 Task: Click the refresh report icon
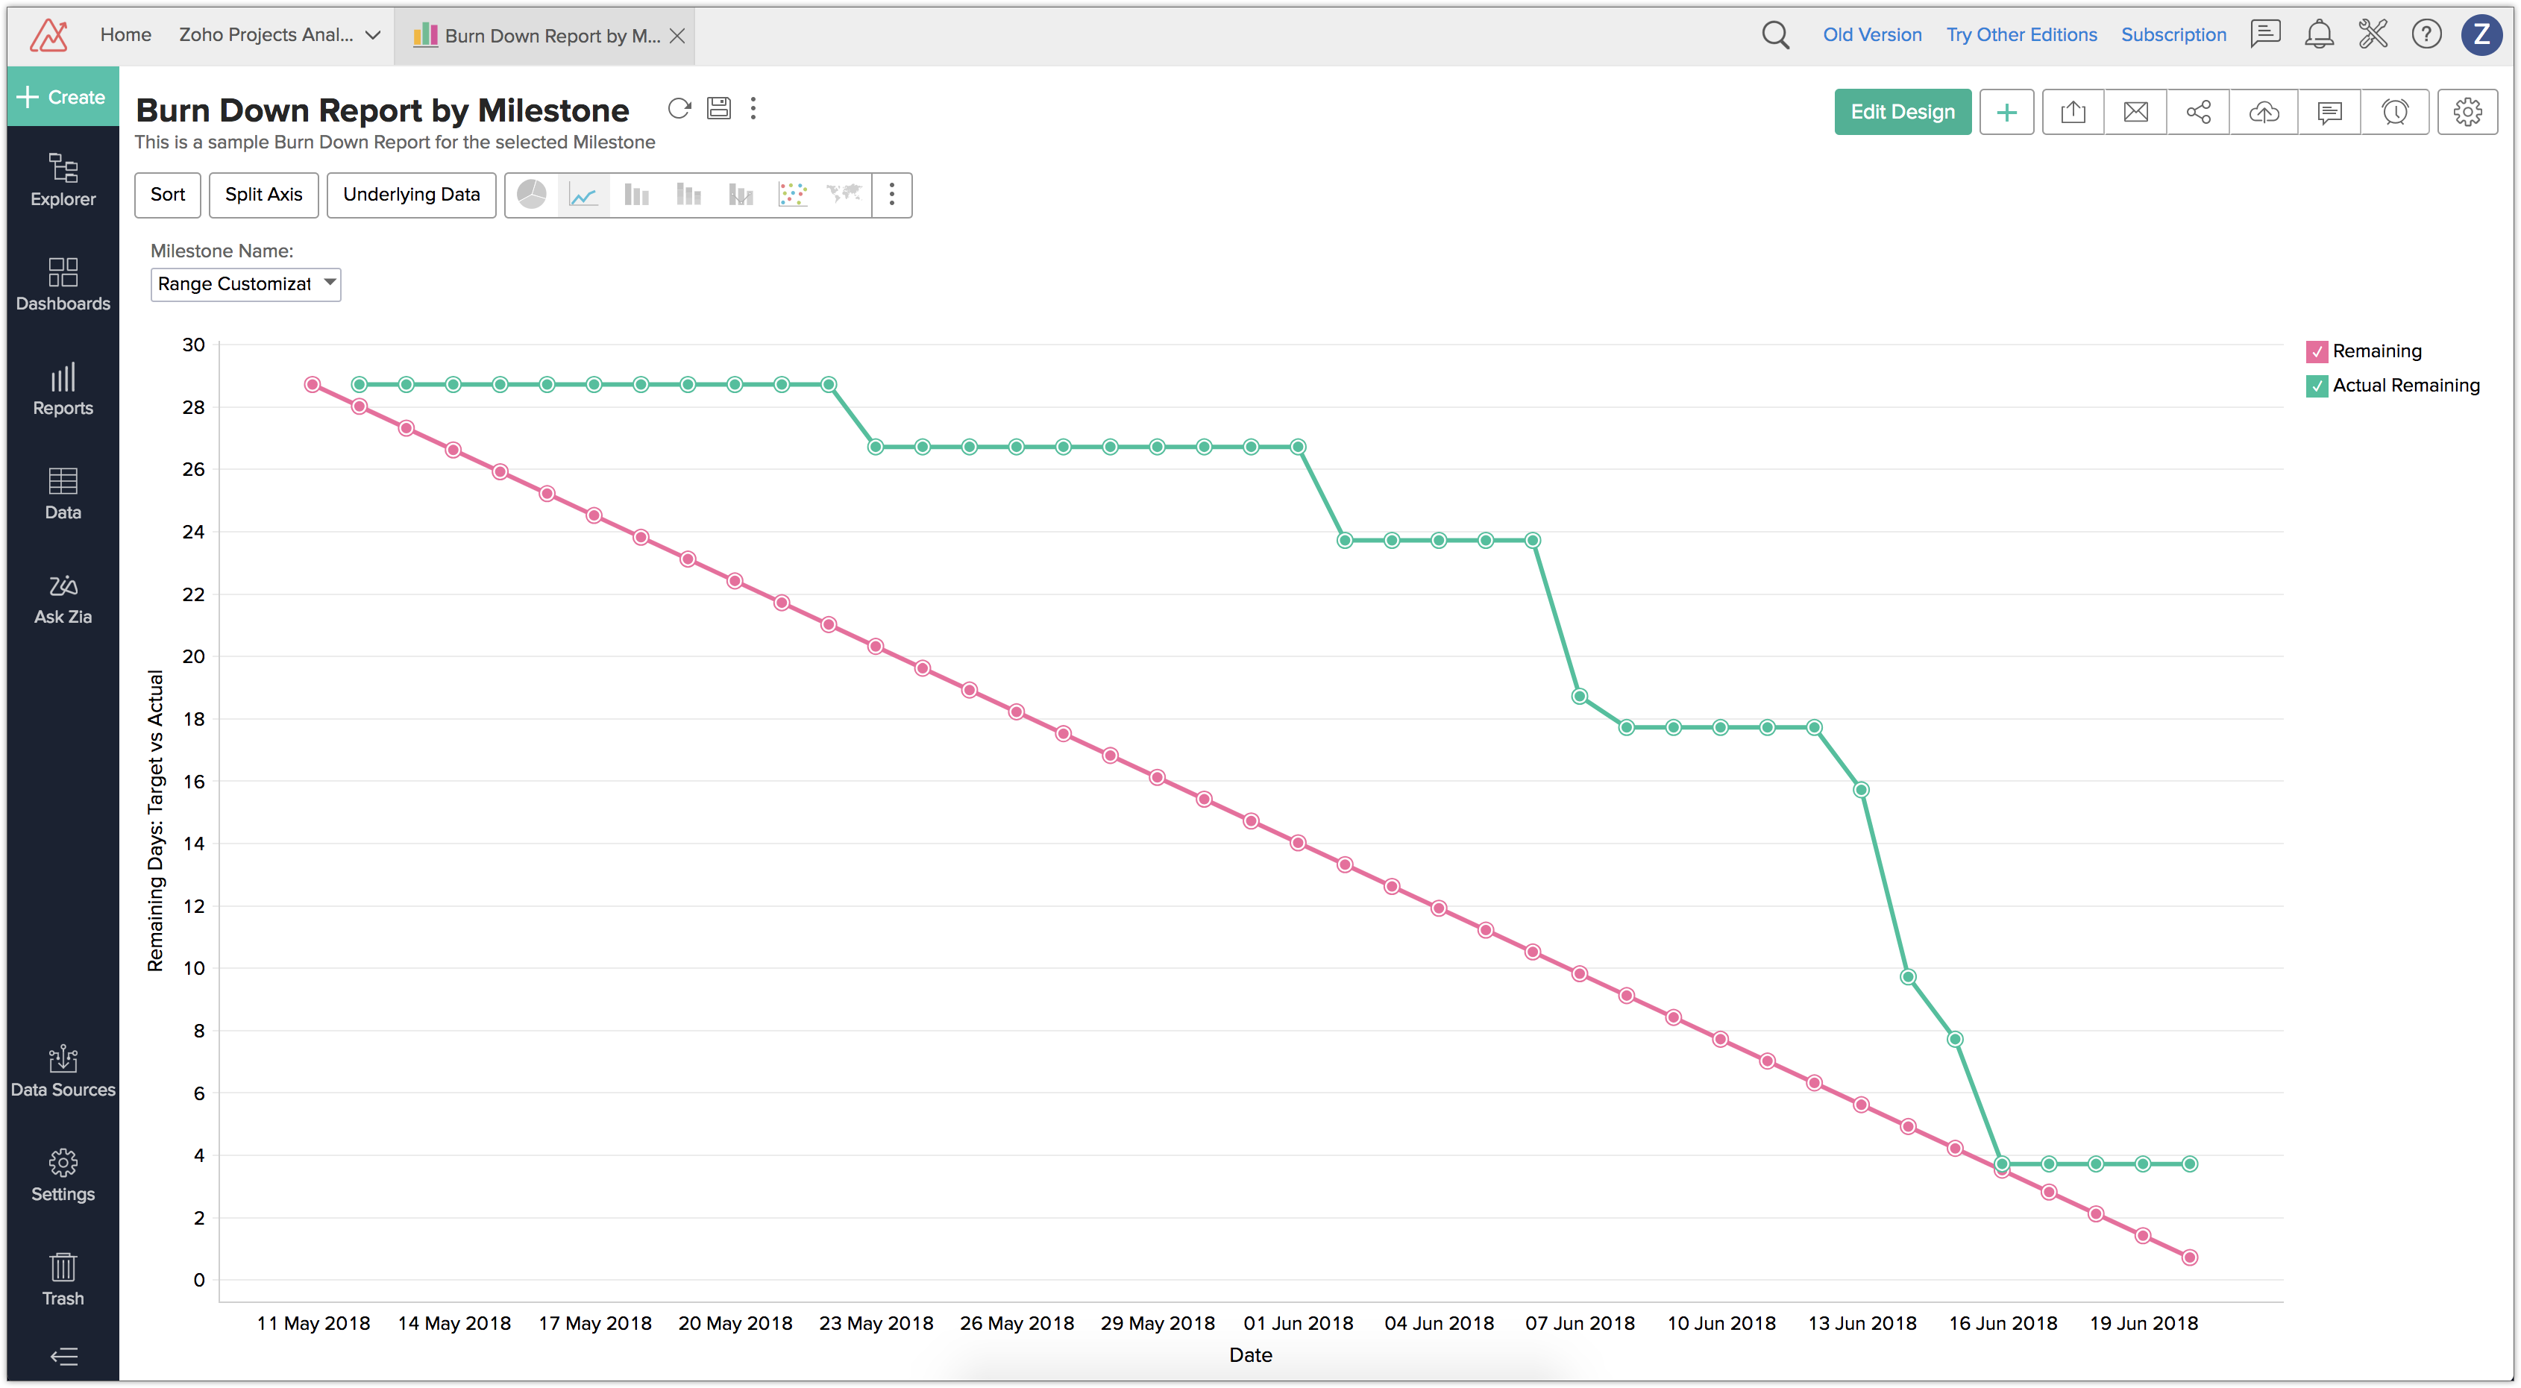pyautogui.click(x=679, y=109)
